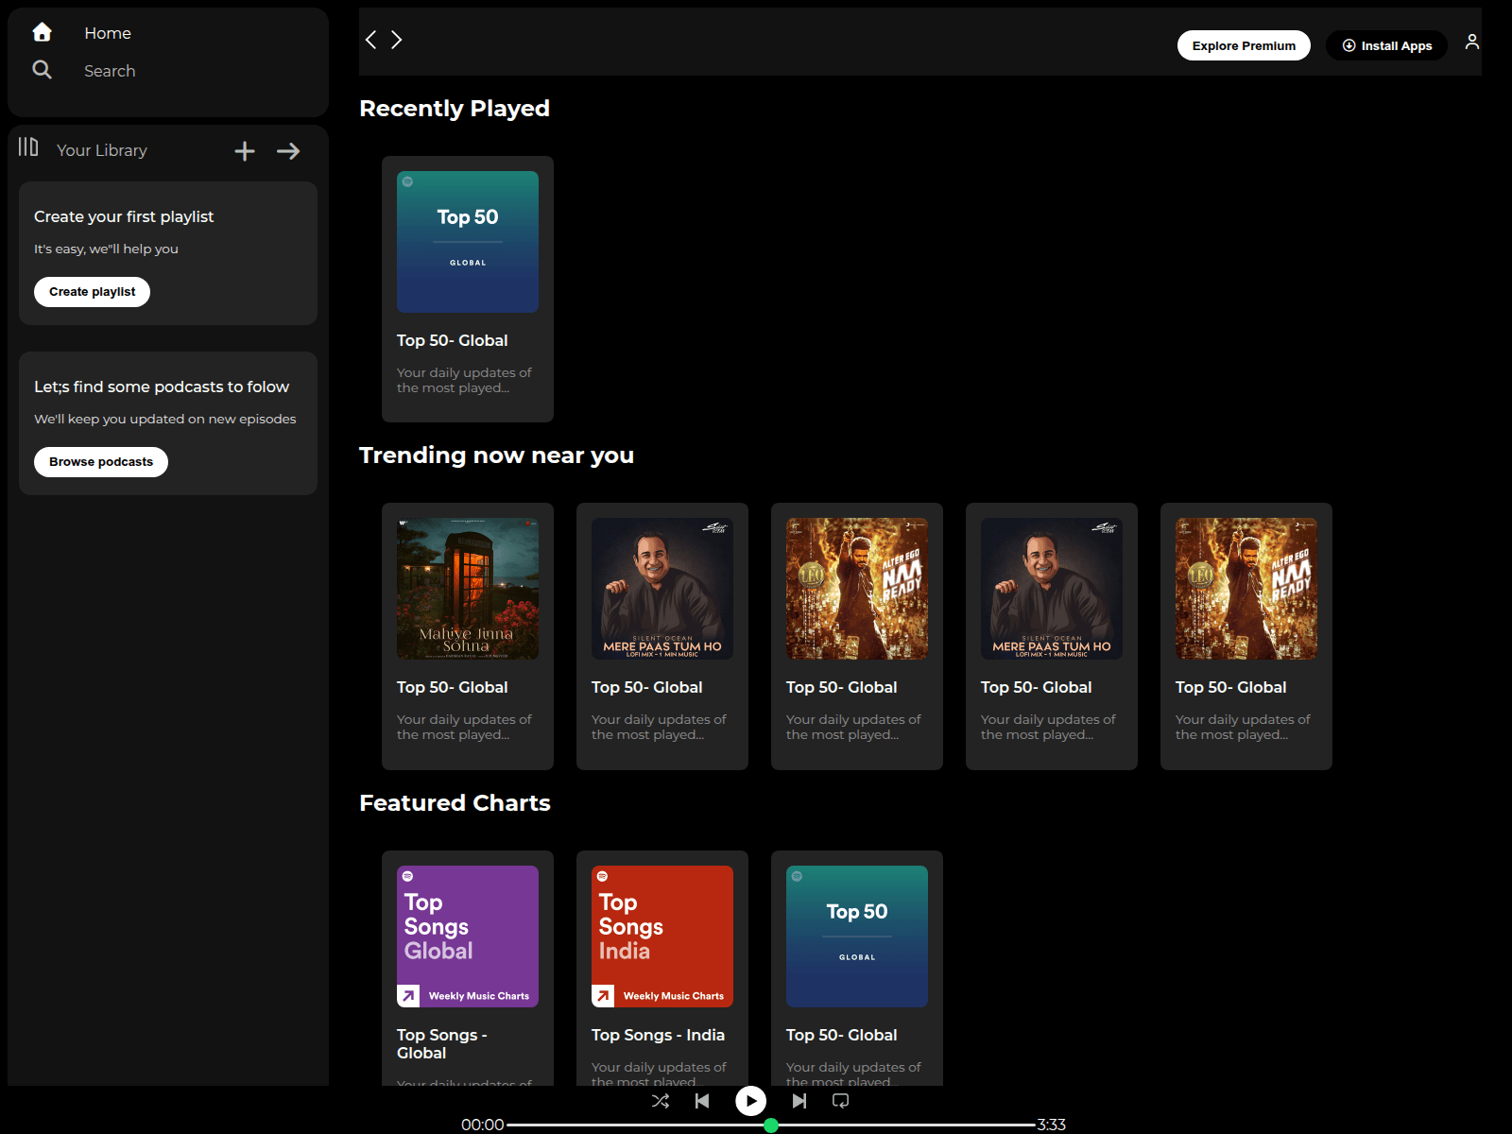Viewport: 1512px width, 1134px height.
Task: Open the first Mere Paas Tum Ho cover
Action: [662, 589]
